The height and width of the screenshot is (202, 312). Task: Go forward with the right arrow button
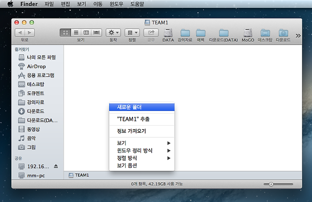(x=29, y=33)
